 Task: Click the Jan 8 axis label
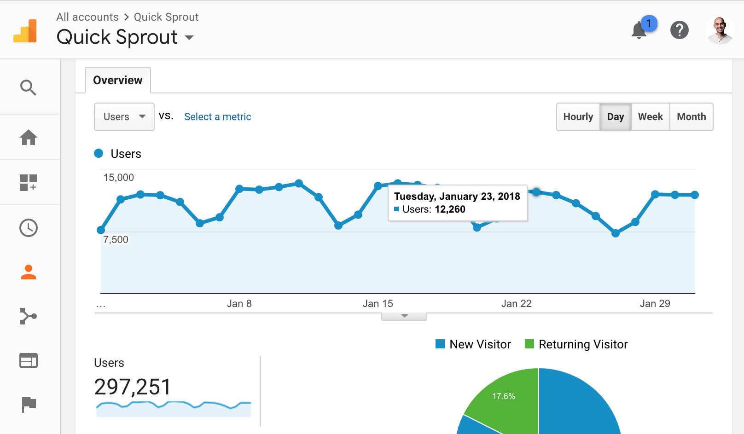click(239, 304)
